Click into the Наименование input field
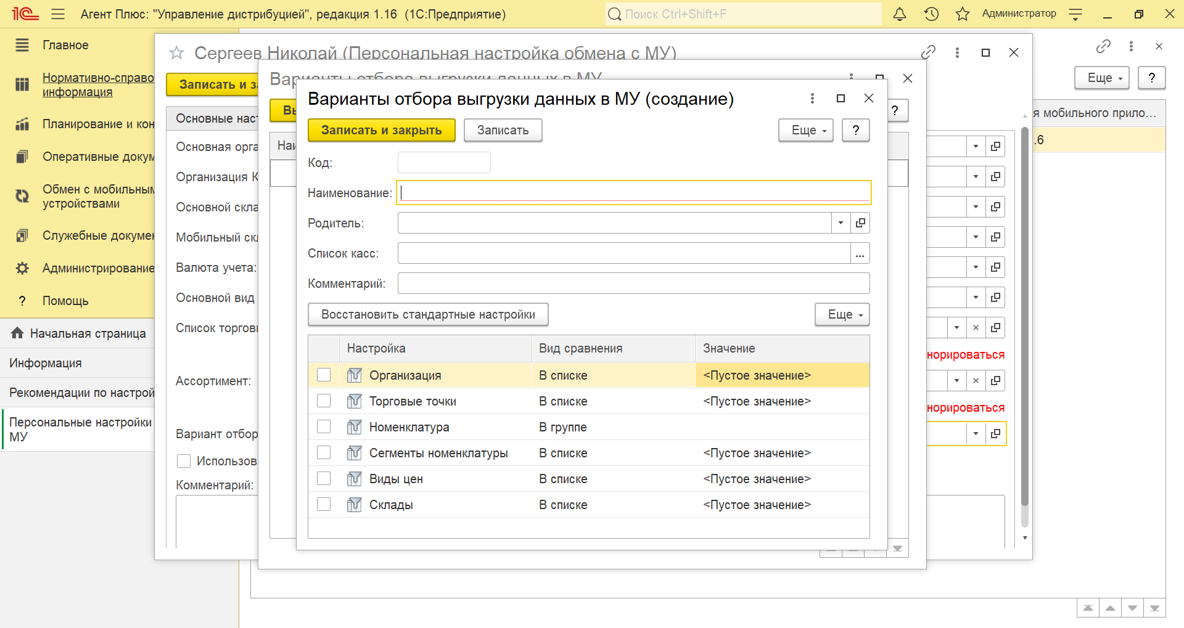The height and width of the screenshot is (628, 1184). 634,193
